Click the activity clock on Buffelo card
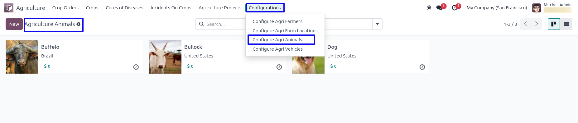This screenshot has width=578, height=123. click(136, 67)
